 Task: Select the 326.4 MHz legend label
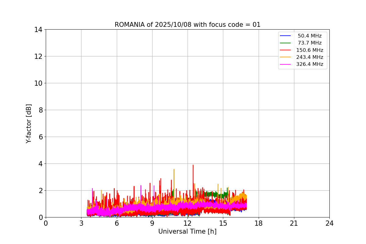pyautogui.click(x=310, y=64)
